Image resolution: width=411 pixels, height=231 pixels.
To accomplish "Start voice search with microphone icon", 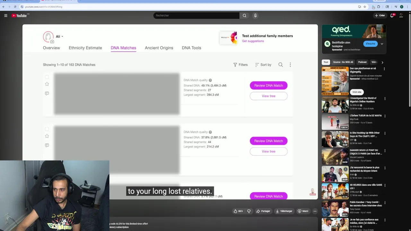I will [255, 15].
